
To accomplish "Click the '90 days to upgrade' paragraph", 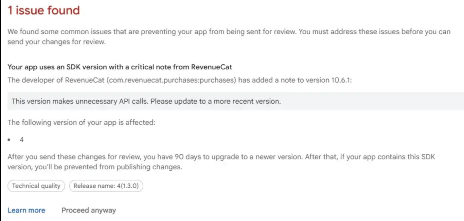I will tap(221, 162).
